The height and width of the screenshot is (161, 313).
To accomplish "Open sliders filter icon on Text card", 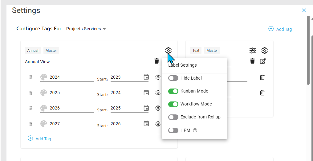I will 253,51.
